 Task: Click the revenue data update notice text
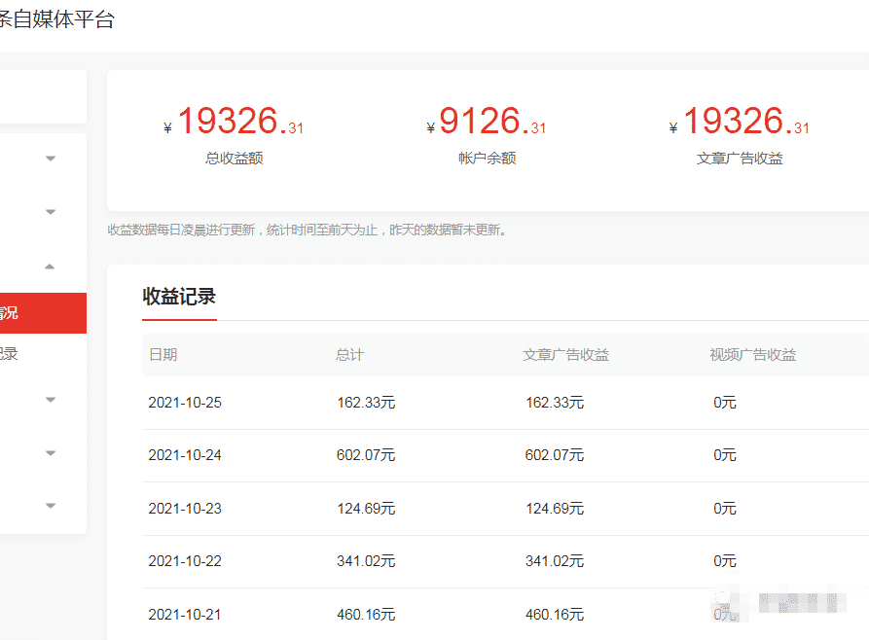coord(308,230)
